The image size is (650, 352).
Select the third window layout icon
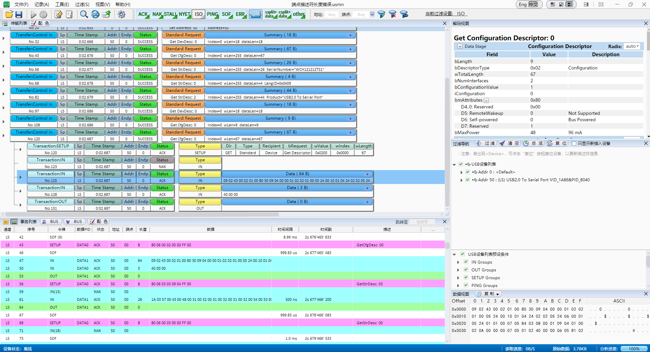[x=570, y=4]
